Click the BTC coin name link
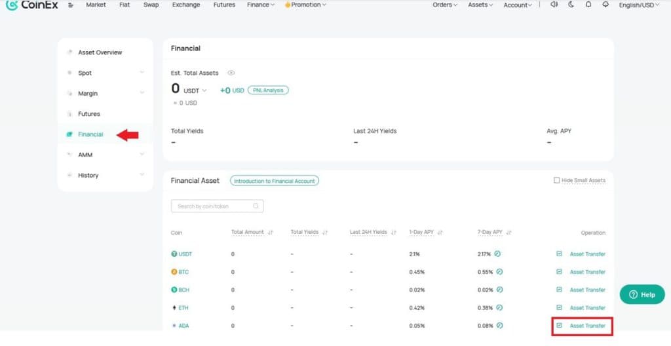This screenshot has width=671, height=346. point(183,272)
